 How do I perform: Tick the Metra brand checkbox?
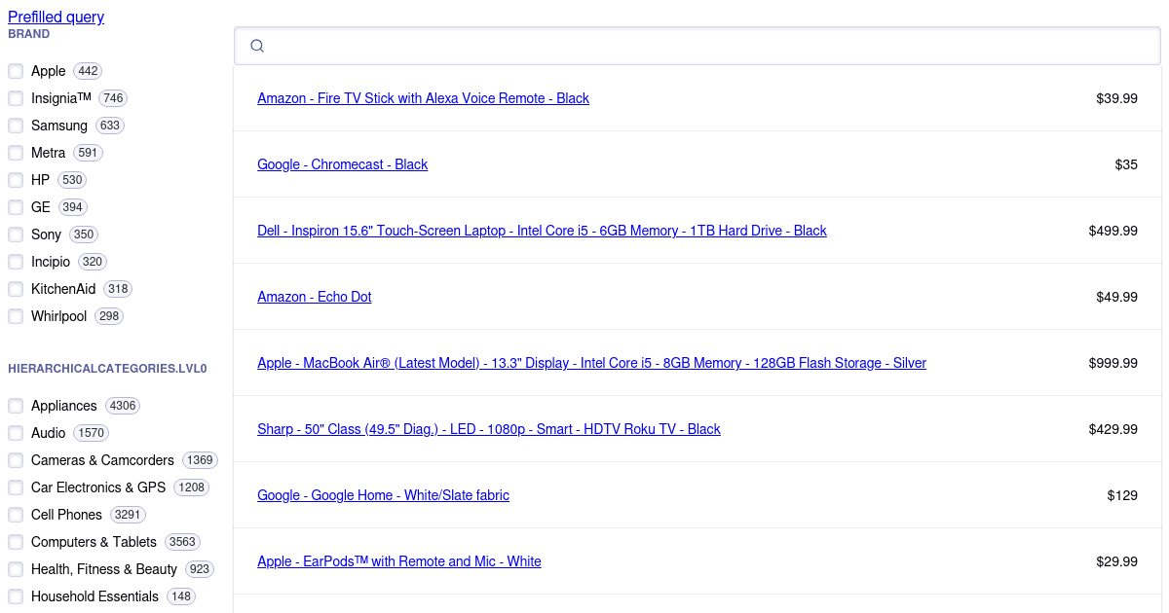pyautogui.click(x=16, y=153)
